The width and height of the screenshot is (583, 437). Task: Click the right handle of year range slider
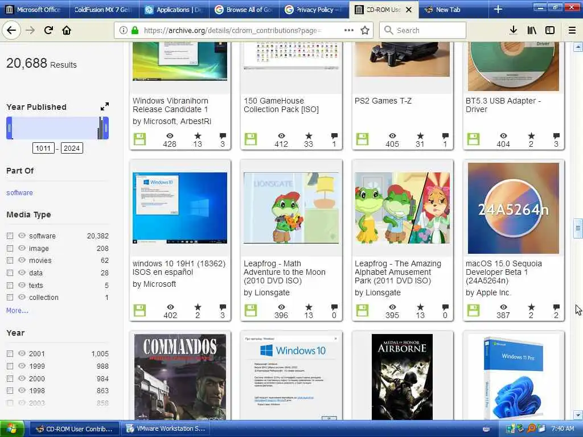[106, 128]
